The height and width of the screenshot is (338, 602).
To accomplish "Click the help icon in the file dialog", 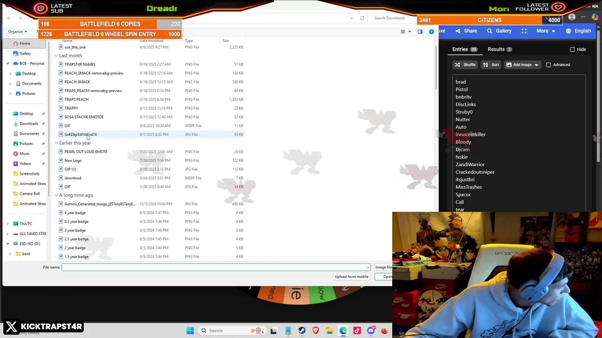I will 431,31.
